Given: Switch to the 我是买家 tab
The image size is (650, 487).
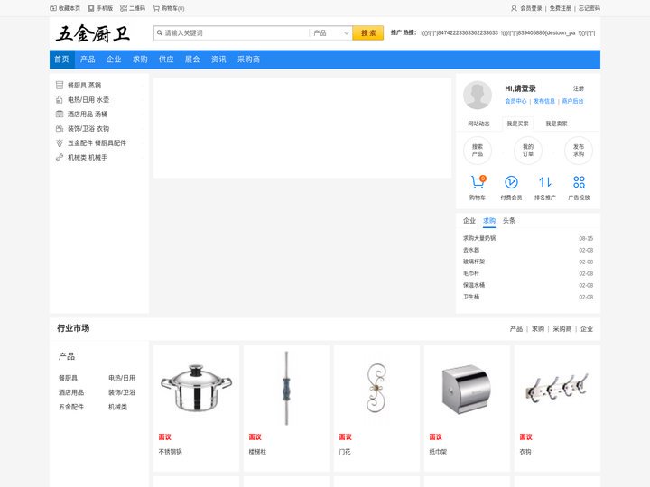Looking at the screenshot, I should tap(518, 124).
